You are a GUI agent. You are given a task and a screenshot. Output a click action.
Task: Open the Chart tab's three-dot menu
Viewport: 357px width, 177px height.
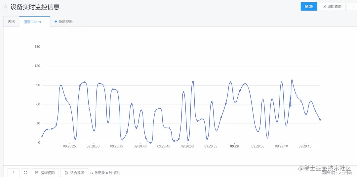click(44, 22)
